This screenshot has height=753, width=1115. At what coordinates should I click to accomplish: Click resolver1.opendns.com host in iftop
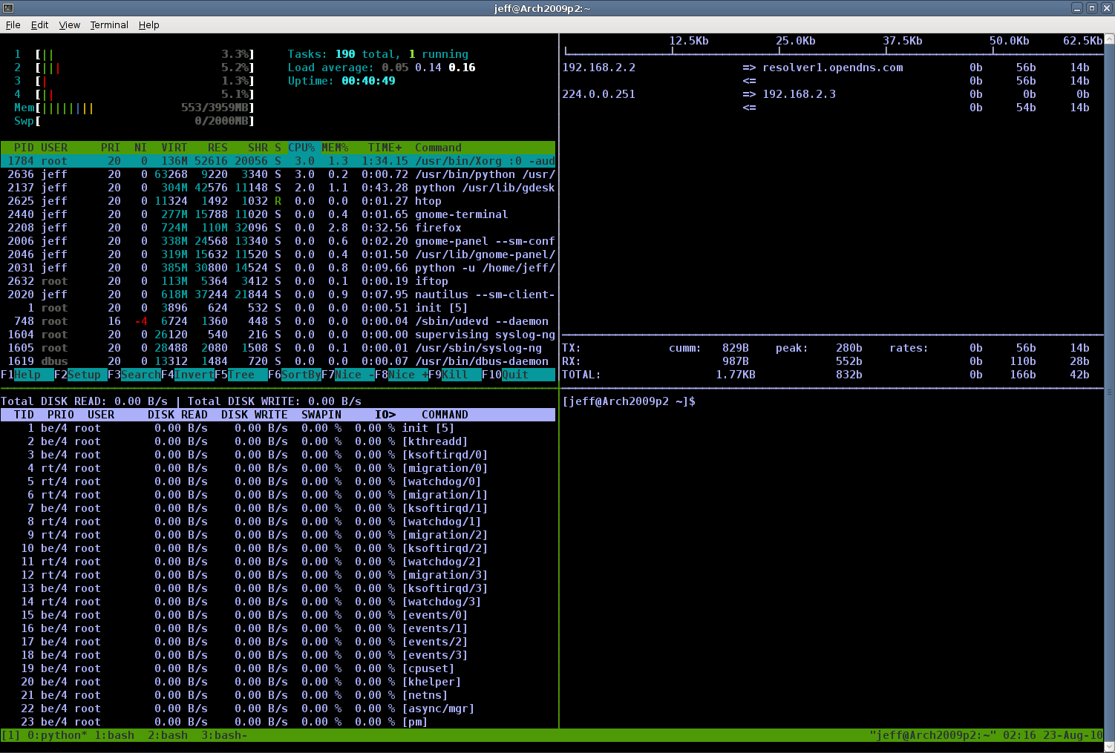(833, 68)
